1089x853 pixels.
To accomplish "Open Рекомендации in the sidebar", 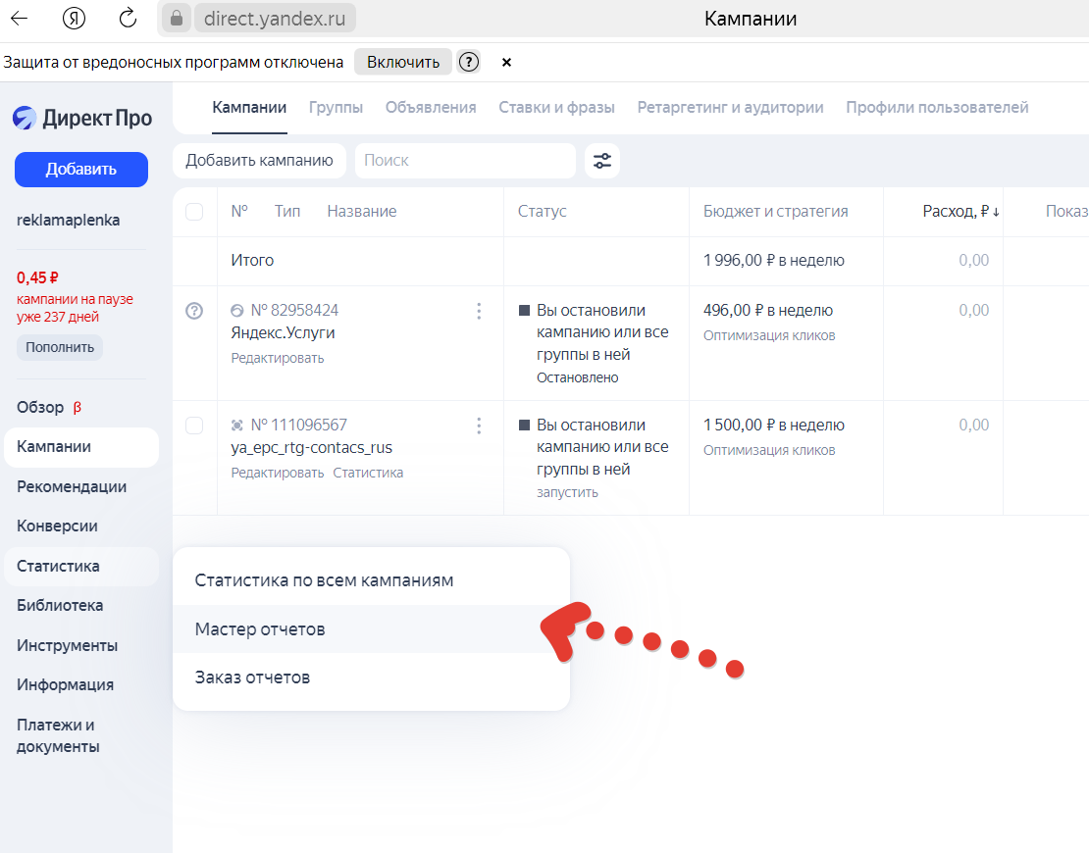I will tap(72, 487).
